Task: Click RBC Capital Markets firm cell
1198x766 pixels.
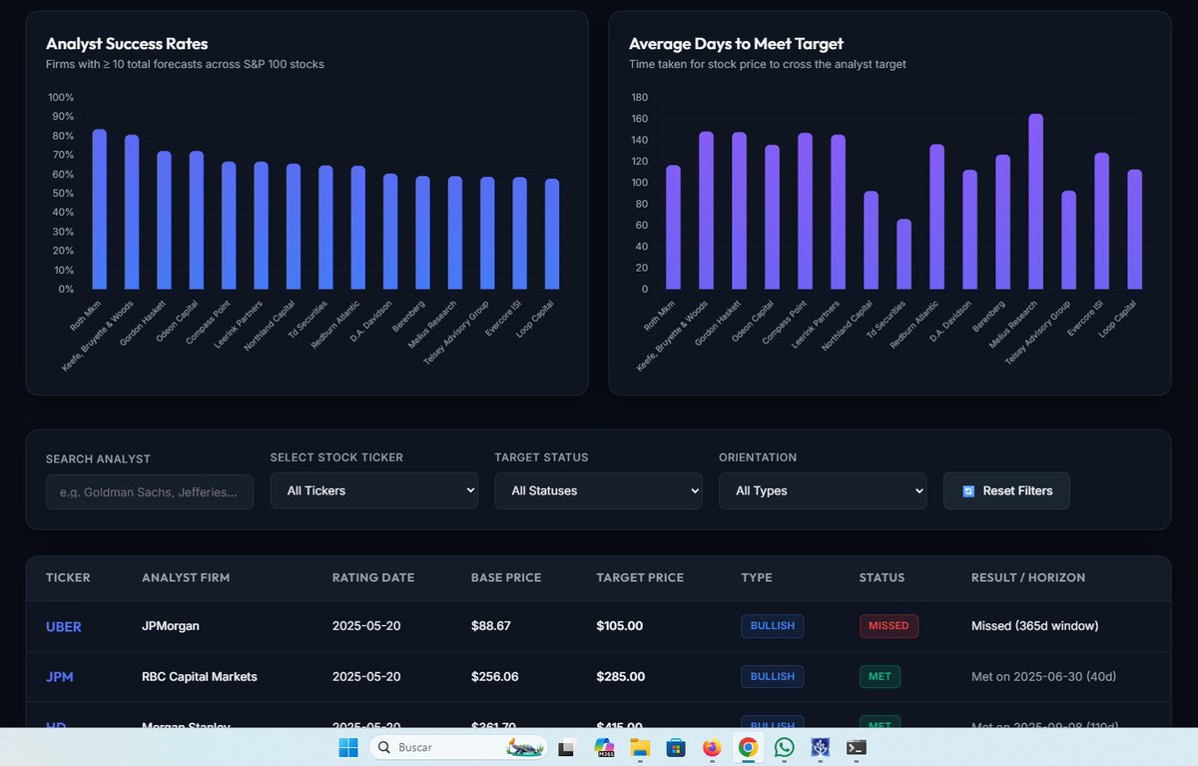Action: coord(200,676)
